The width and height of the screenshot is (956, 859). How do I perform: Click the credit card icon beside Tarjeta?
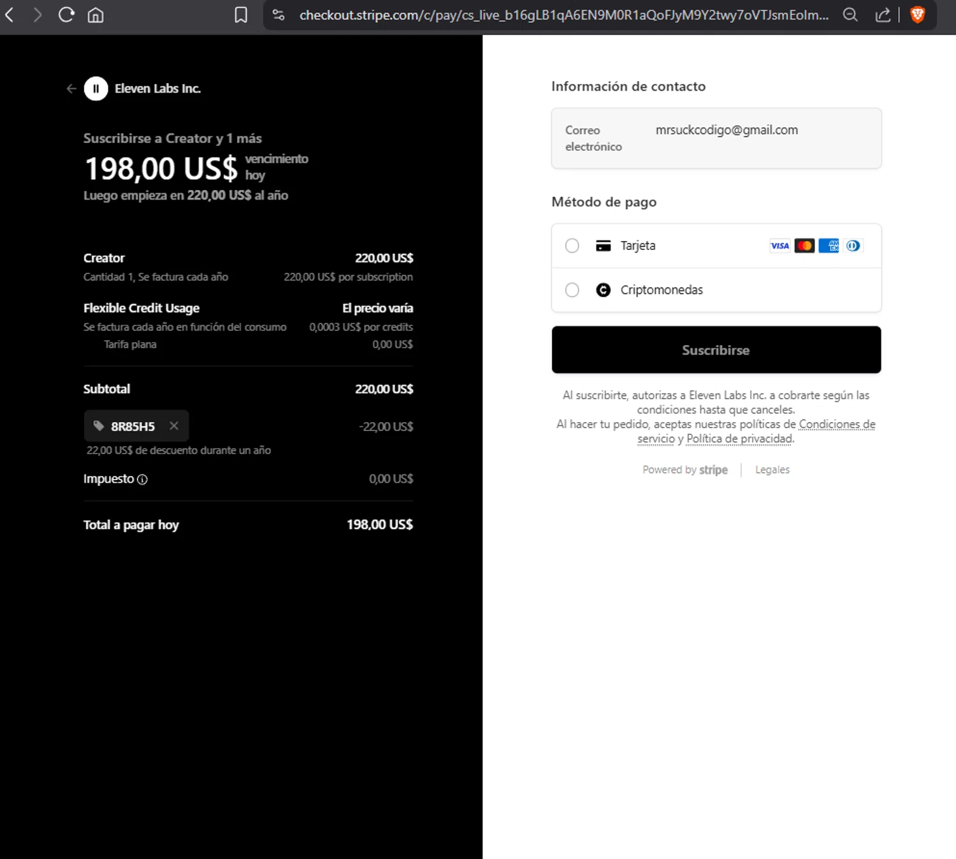[604, 246]
